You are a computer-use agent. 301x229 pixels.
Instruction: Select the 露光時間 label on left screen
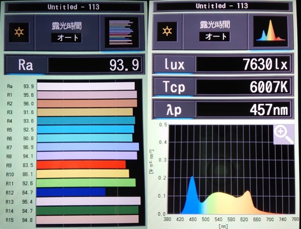point(67,26)
